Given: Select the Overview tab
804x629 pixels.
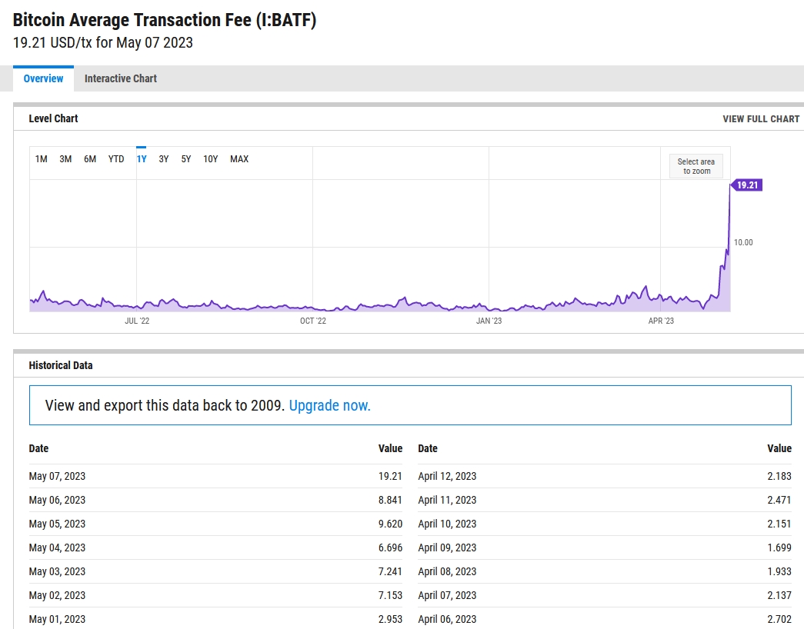Looking at the screenshot, I should point(43,78).
